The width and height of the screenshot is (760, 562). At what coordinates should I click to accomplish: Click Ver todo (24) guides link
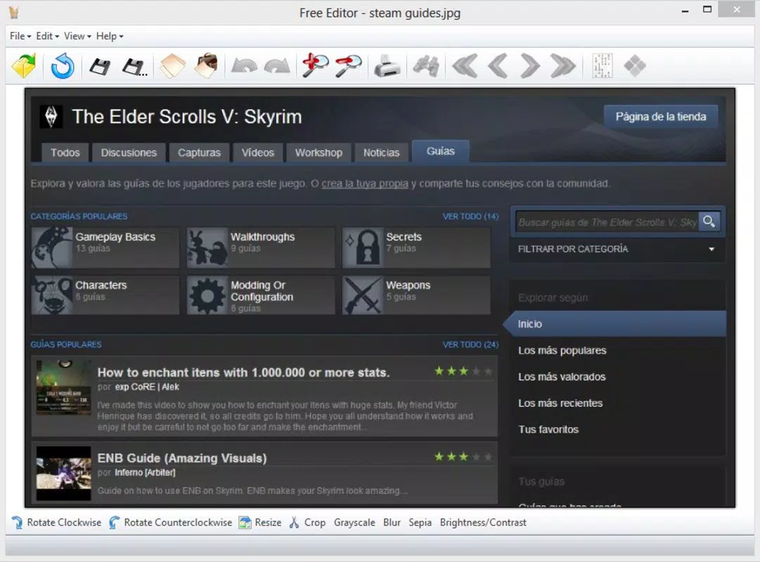[470, 344]
